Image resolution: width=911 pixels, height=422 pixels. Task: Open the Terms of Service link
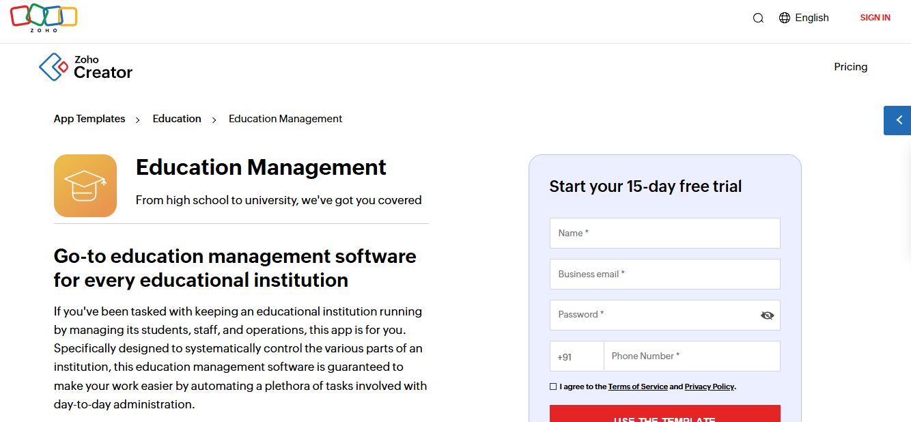tap(638, 386)
